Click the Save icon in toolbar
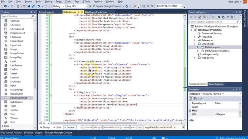This screenshot has width=248, height=139. [29, 6]
